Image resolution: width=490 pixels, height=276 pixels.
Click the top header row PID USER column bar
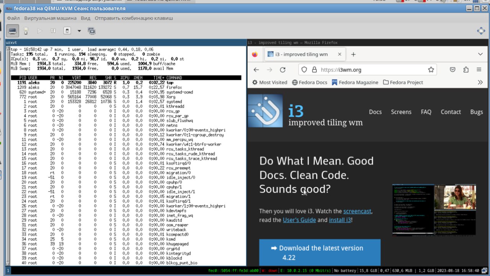point(126,78)
